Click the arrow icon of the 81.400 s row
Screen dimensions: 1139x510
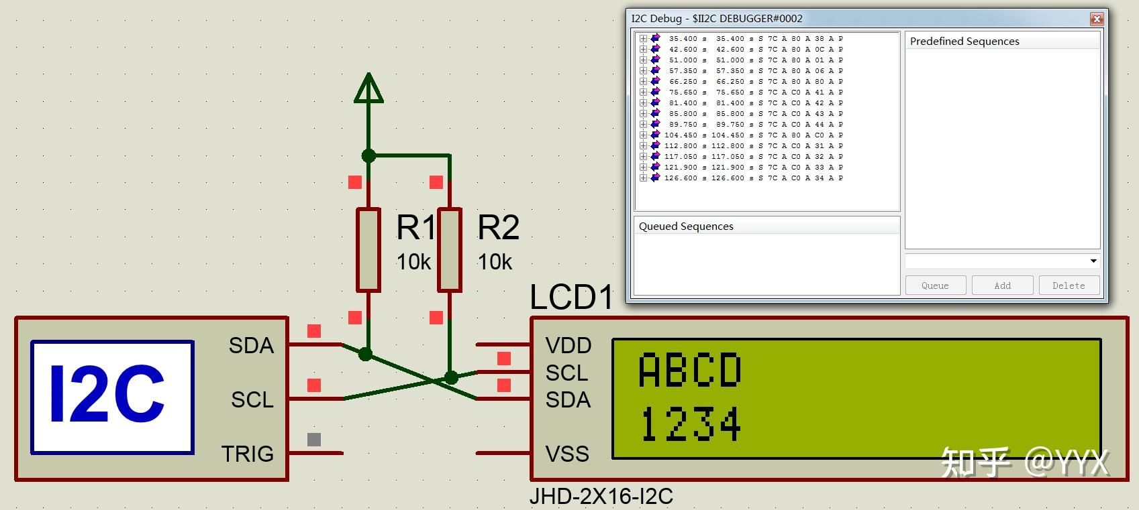pos(655,103)
